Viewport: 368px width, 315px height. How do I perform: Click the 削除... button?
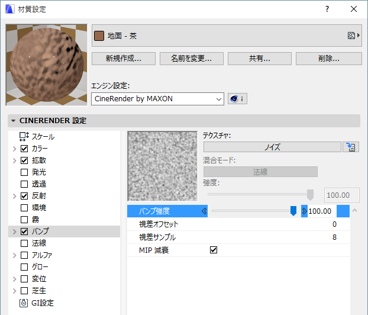coord(329,59)
